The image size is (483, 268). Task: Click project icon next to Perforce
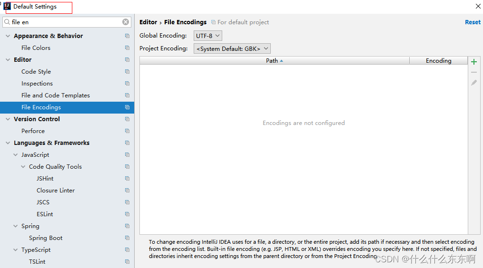[x=127, y=131]
